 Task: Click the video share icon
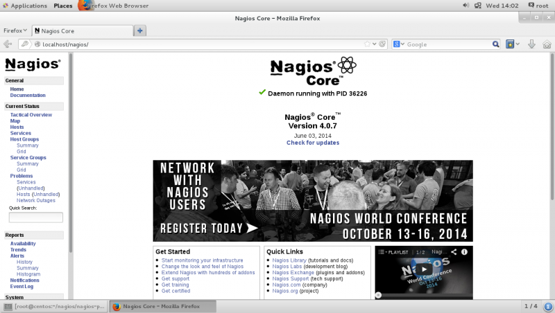pyautogui.click(x=454, y=252)
